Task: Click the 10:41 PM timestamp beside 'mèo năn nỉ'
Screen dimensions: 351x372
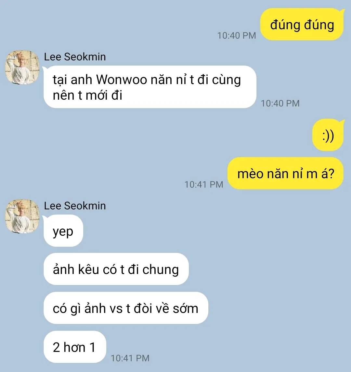Action: [x=204, y=185]
